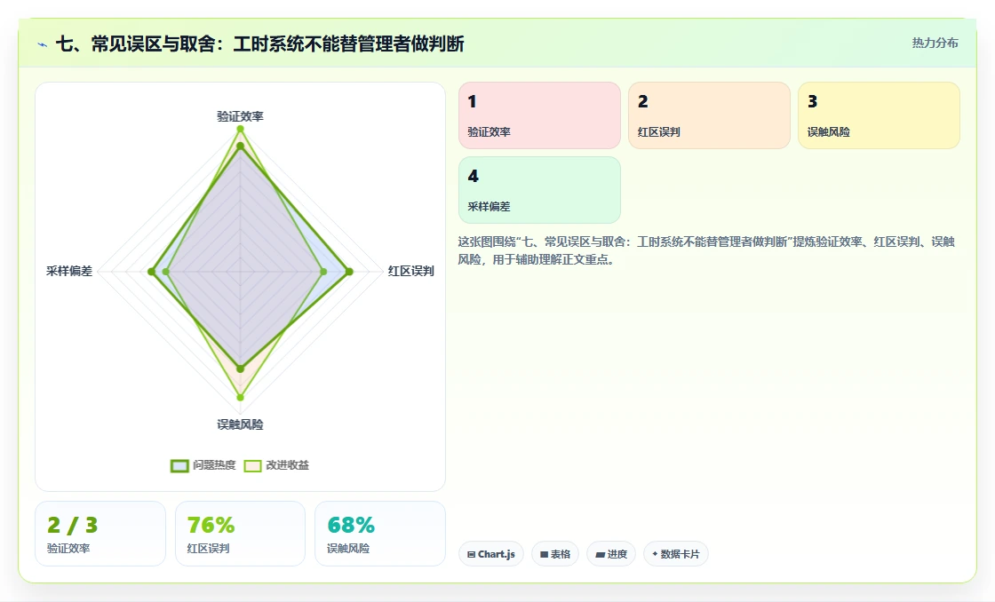Click the 问题热度 legend color box
The height and width of the screenshot is (602, 995).
click(179, 465)
